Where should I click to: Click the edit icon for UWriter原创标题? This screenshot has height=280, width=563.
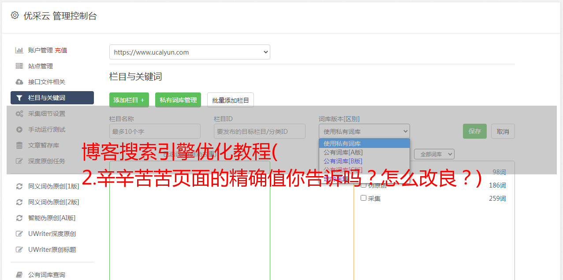[x=19, y=250]
